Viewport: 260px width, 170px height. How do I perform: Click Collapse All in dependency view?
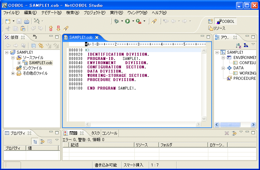(33, 46)
